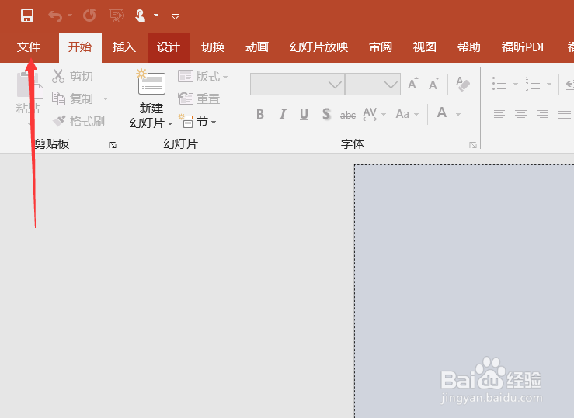Justify text icon
This screenshot has height=418, width=574.
tap(565, 114)
